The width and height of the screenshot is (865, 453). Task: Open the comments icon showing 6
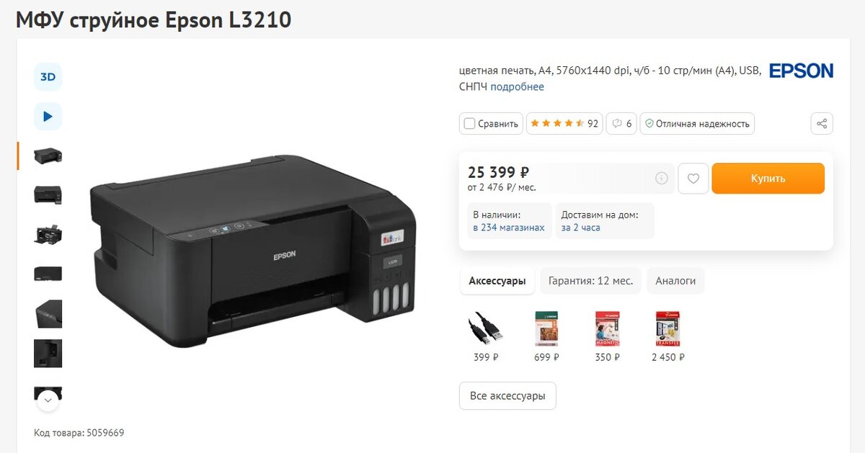(x=621, y=124)
